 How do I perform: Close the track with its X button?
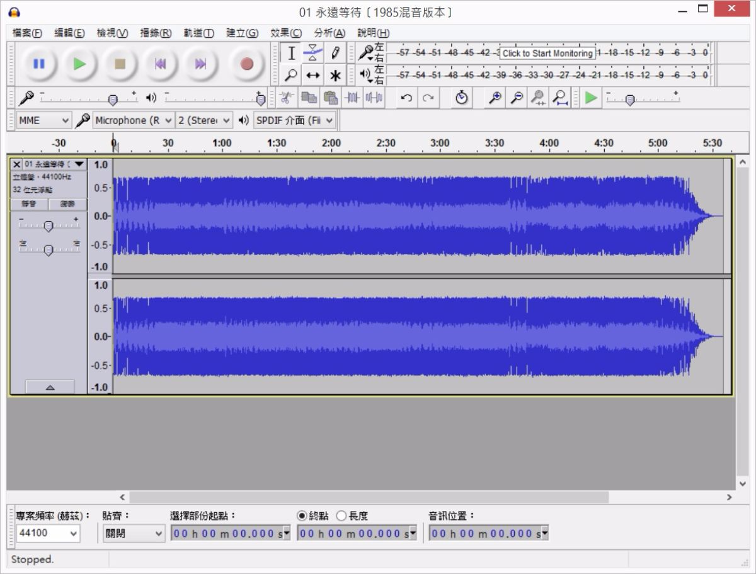(x=17, y=164)
